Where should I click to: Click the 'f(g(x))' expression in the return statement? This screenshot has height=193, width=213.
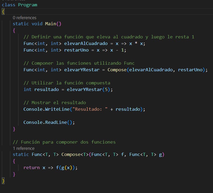[65, 167]
